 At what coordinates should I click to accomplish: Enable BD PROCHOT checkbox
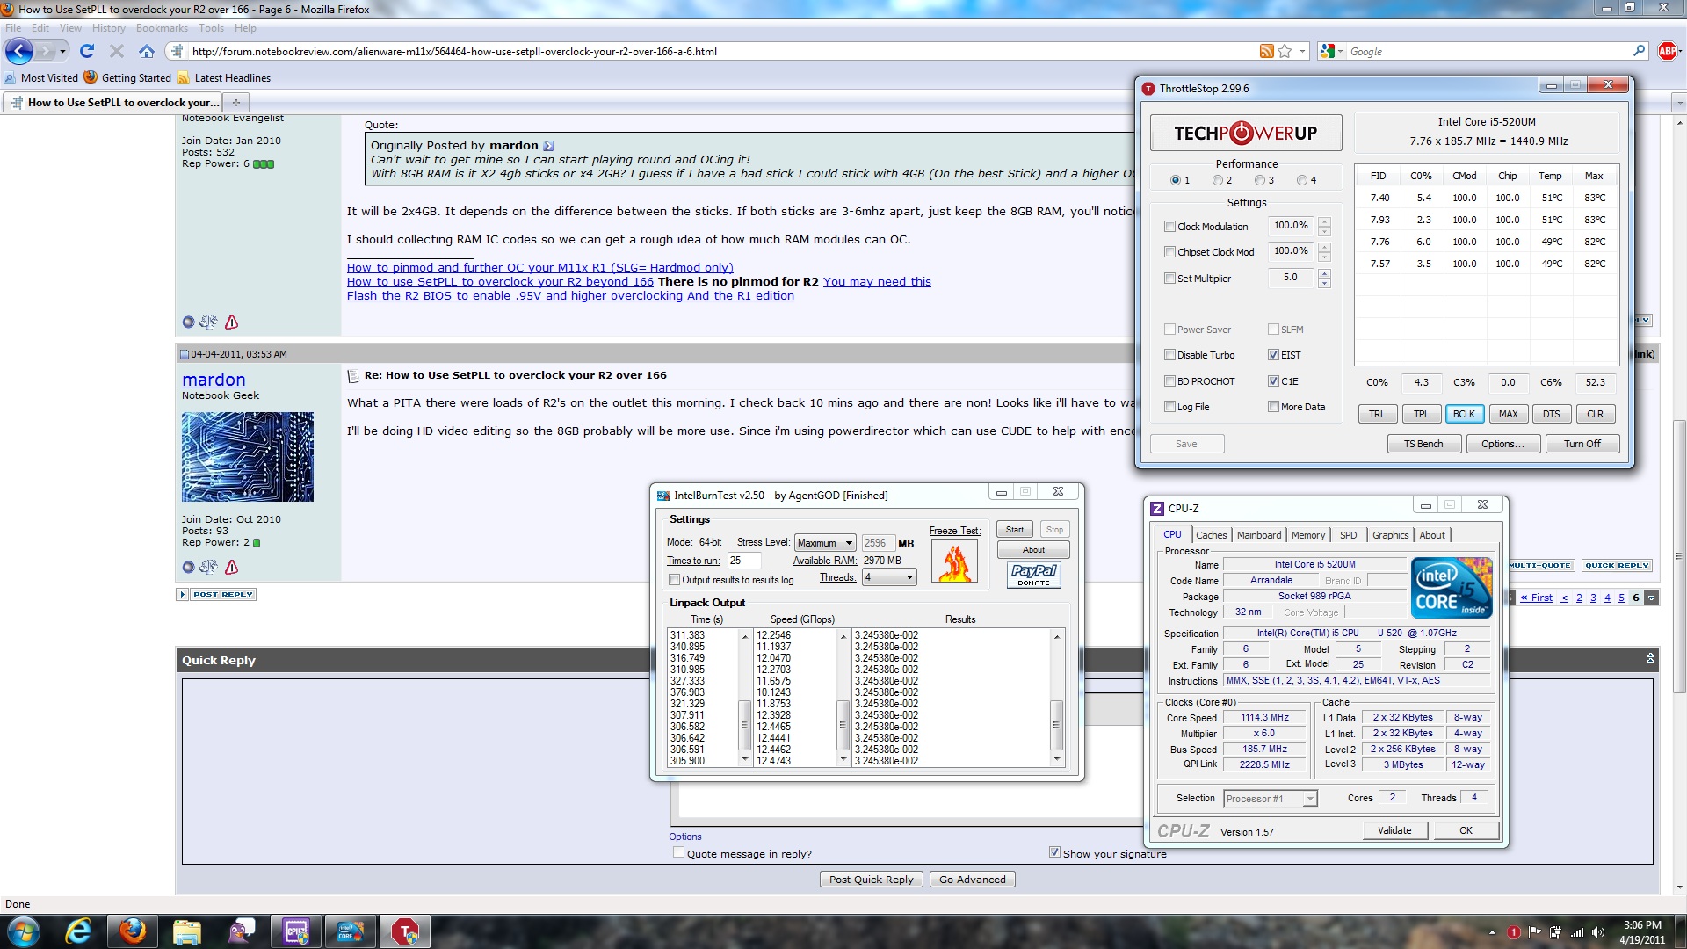tap(1169, 381)
